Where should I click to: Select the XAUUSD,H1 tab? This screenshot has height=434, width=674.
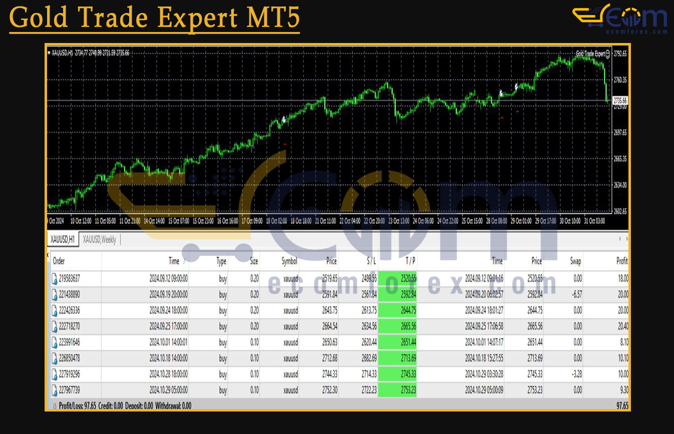[62, 239]
